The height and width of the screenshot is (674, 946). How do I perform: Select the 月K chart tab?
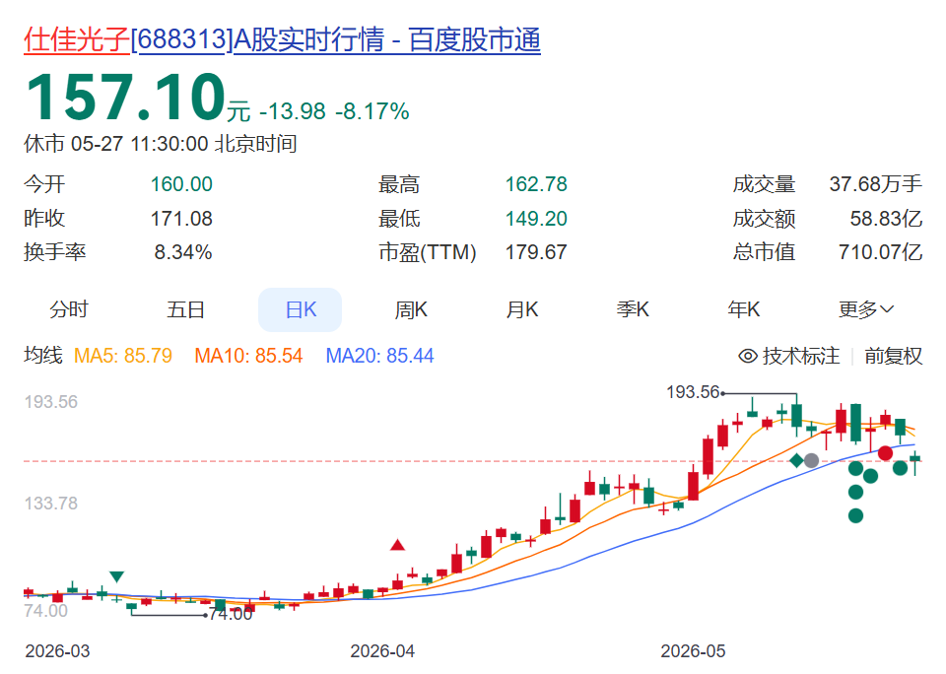click(x=522, y=309)
